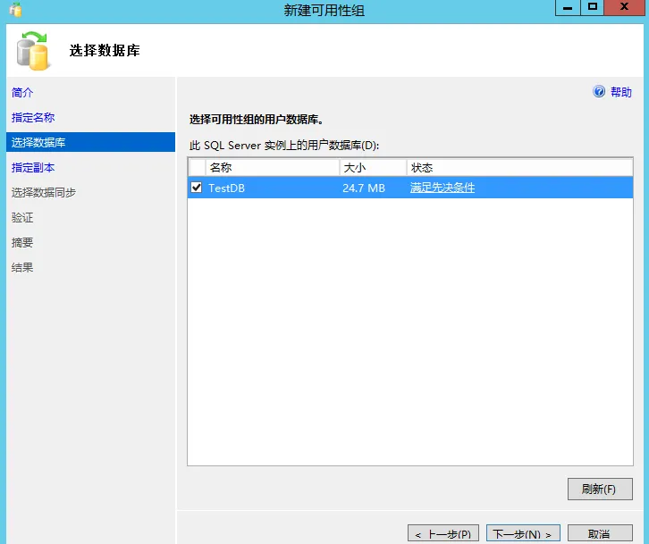This screenshot has width=649, height=544.
Task: Go to the 指定名称 step
Action: coord(33,118)
